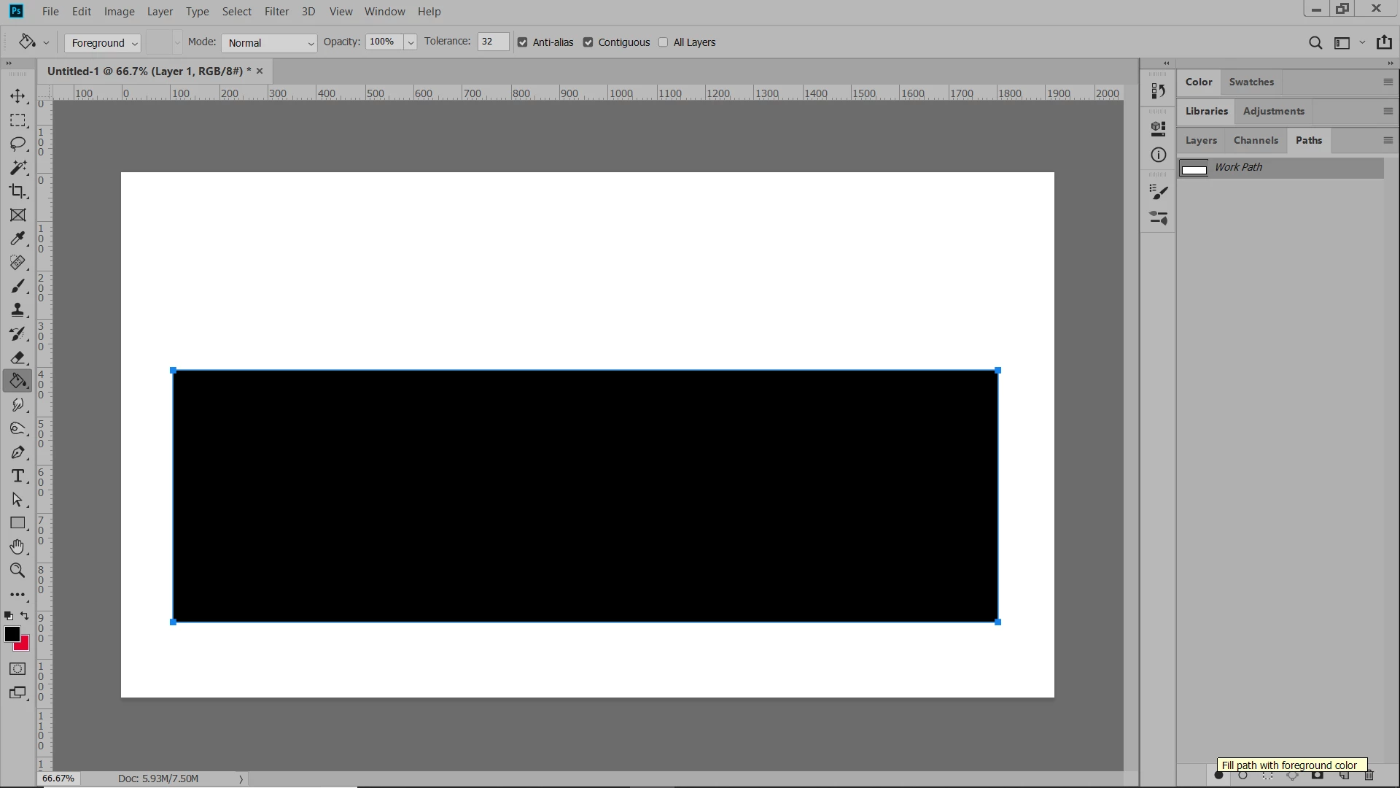Select the Lasso tool
The image size is (1400, 788).
click(x=17, y=144)
